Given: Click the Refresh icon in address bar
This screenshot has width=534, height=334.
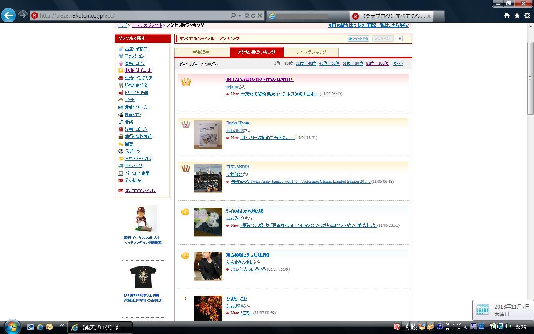Looking at the screenshot, I should tap(253, 15).
